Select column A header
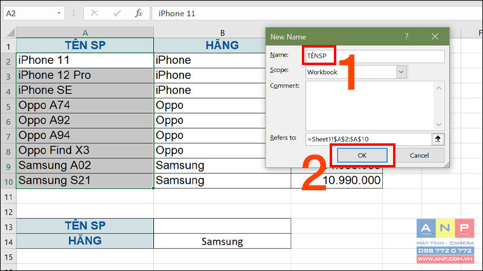The width and height of the screenshot is (483, 271). point(85,33)
